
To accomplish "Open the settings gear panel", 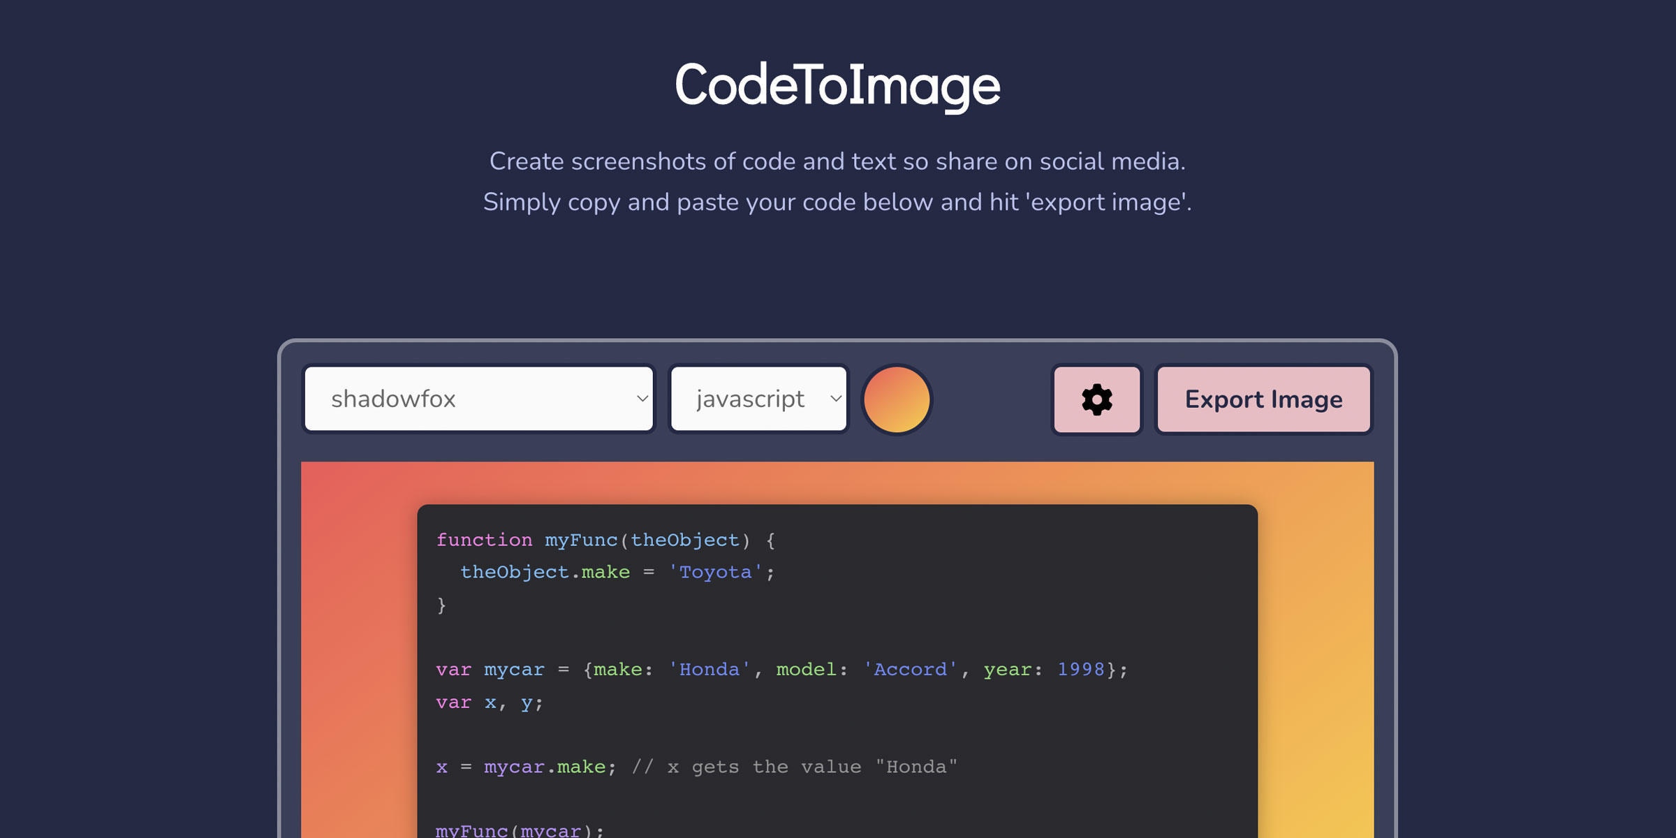I will tap(1096, 399).
